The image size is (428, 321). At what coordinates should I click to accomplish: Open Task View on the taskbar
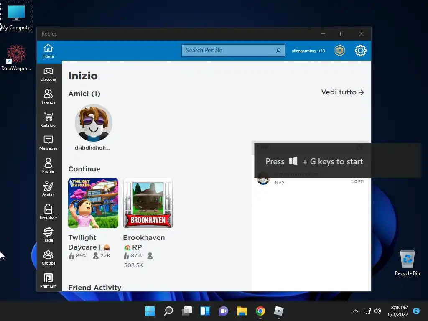tap(187, 311)
